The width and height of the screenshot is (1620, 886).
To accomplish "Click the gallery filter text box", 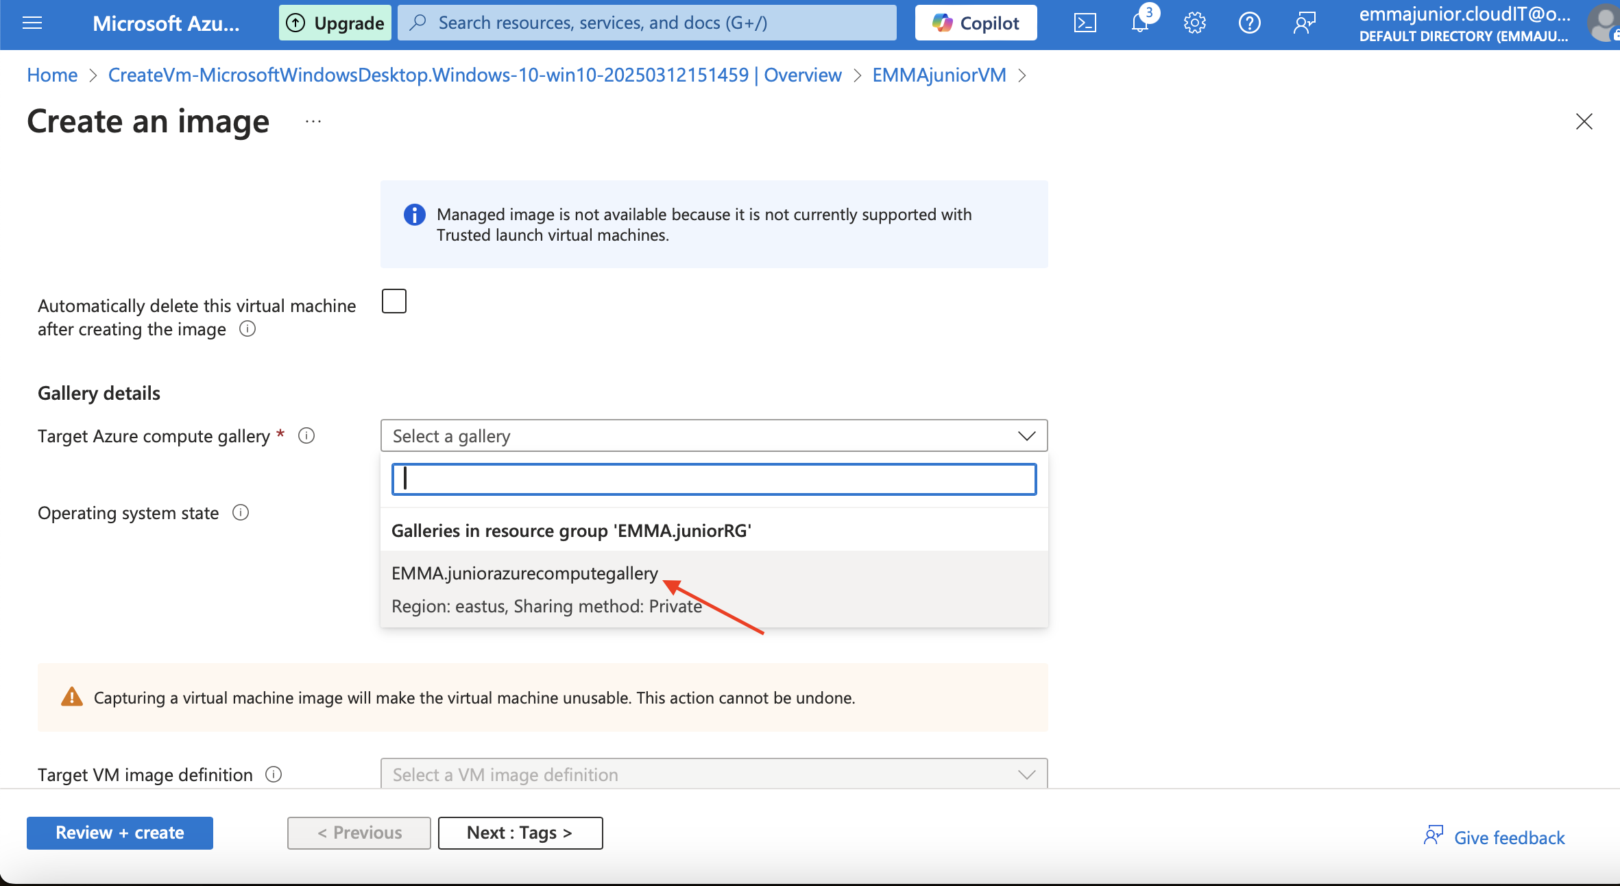I will [714, 479].
